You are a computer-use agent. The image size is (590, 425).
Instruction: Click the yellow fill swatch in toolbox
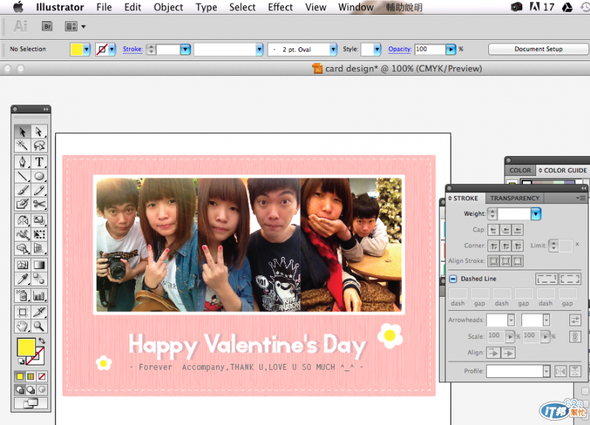[x=26, y=348]
